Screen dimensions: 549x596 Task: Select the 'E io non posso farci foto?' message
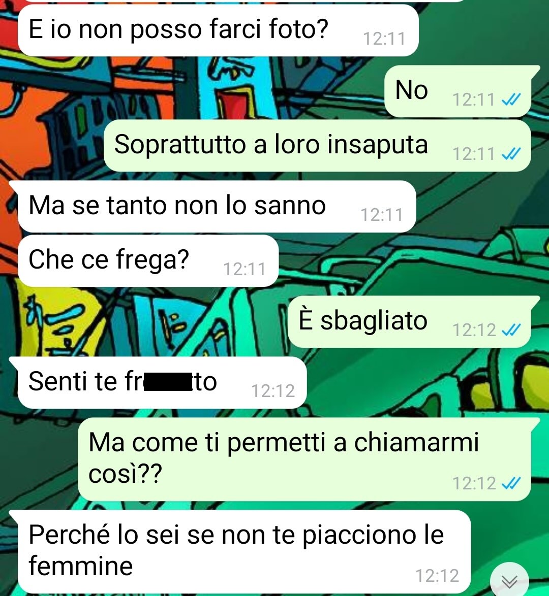218,31
